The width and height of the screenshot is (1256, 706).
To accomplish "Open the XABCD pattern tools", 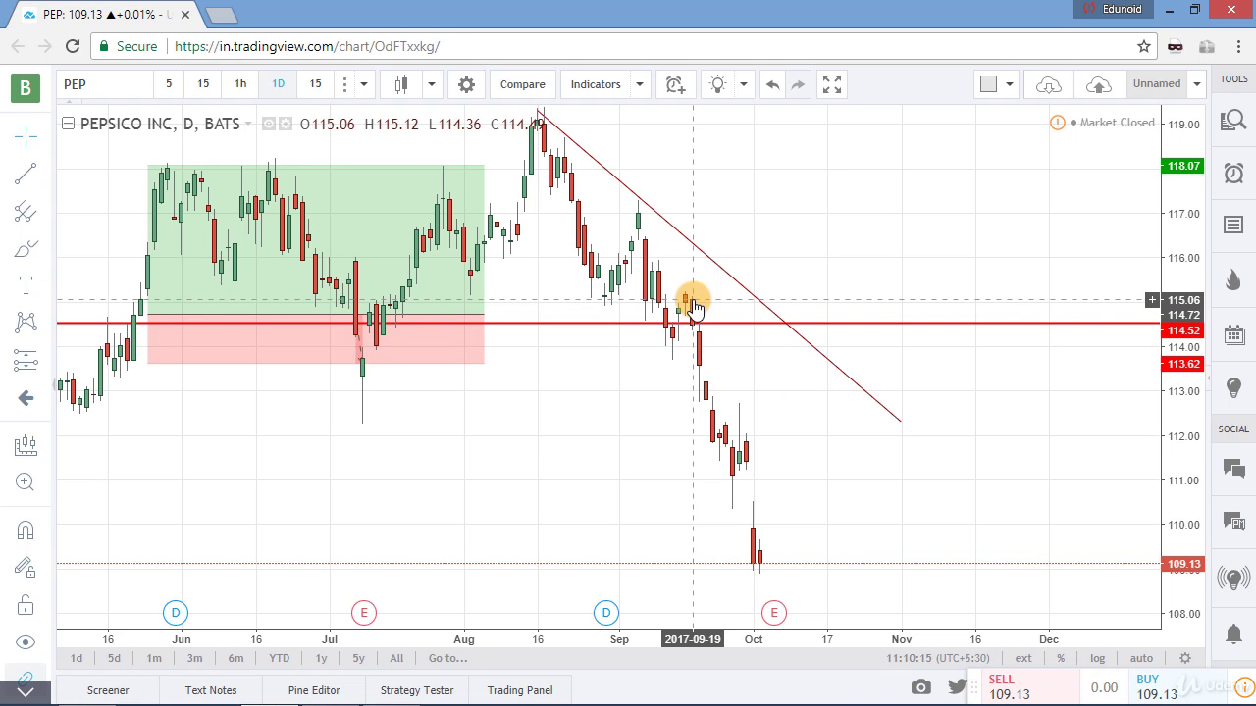I will pos(26,323).
